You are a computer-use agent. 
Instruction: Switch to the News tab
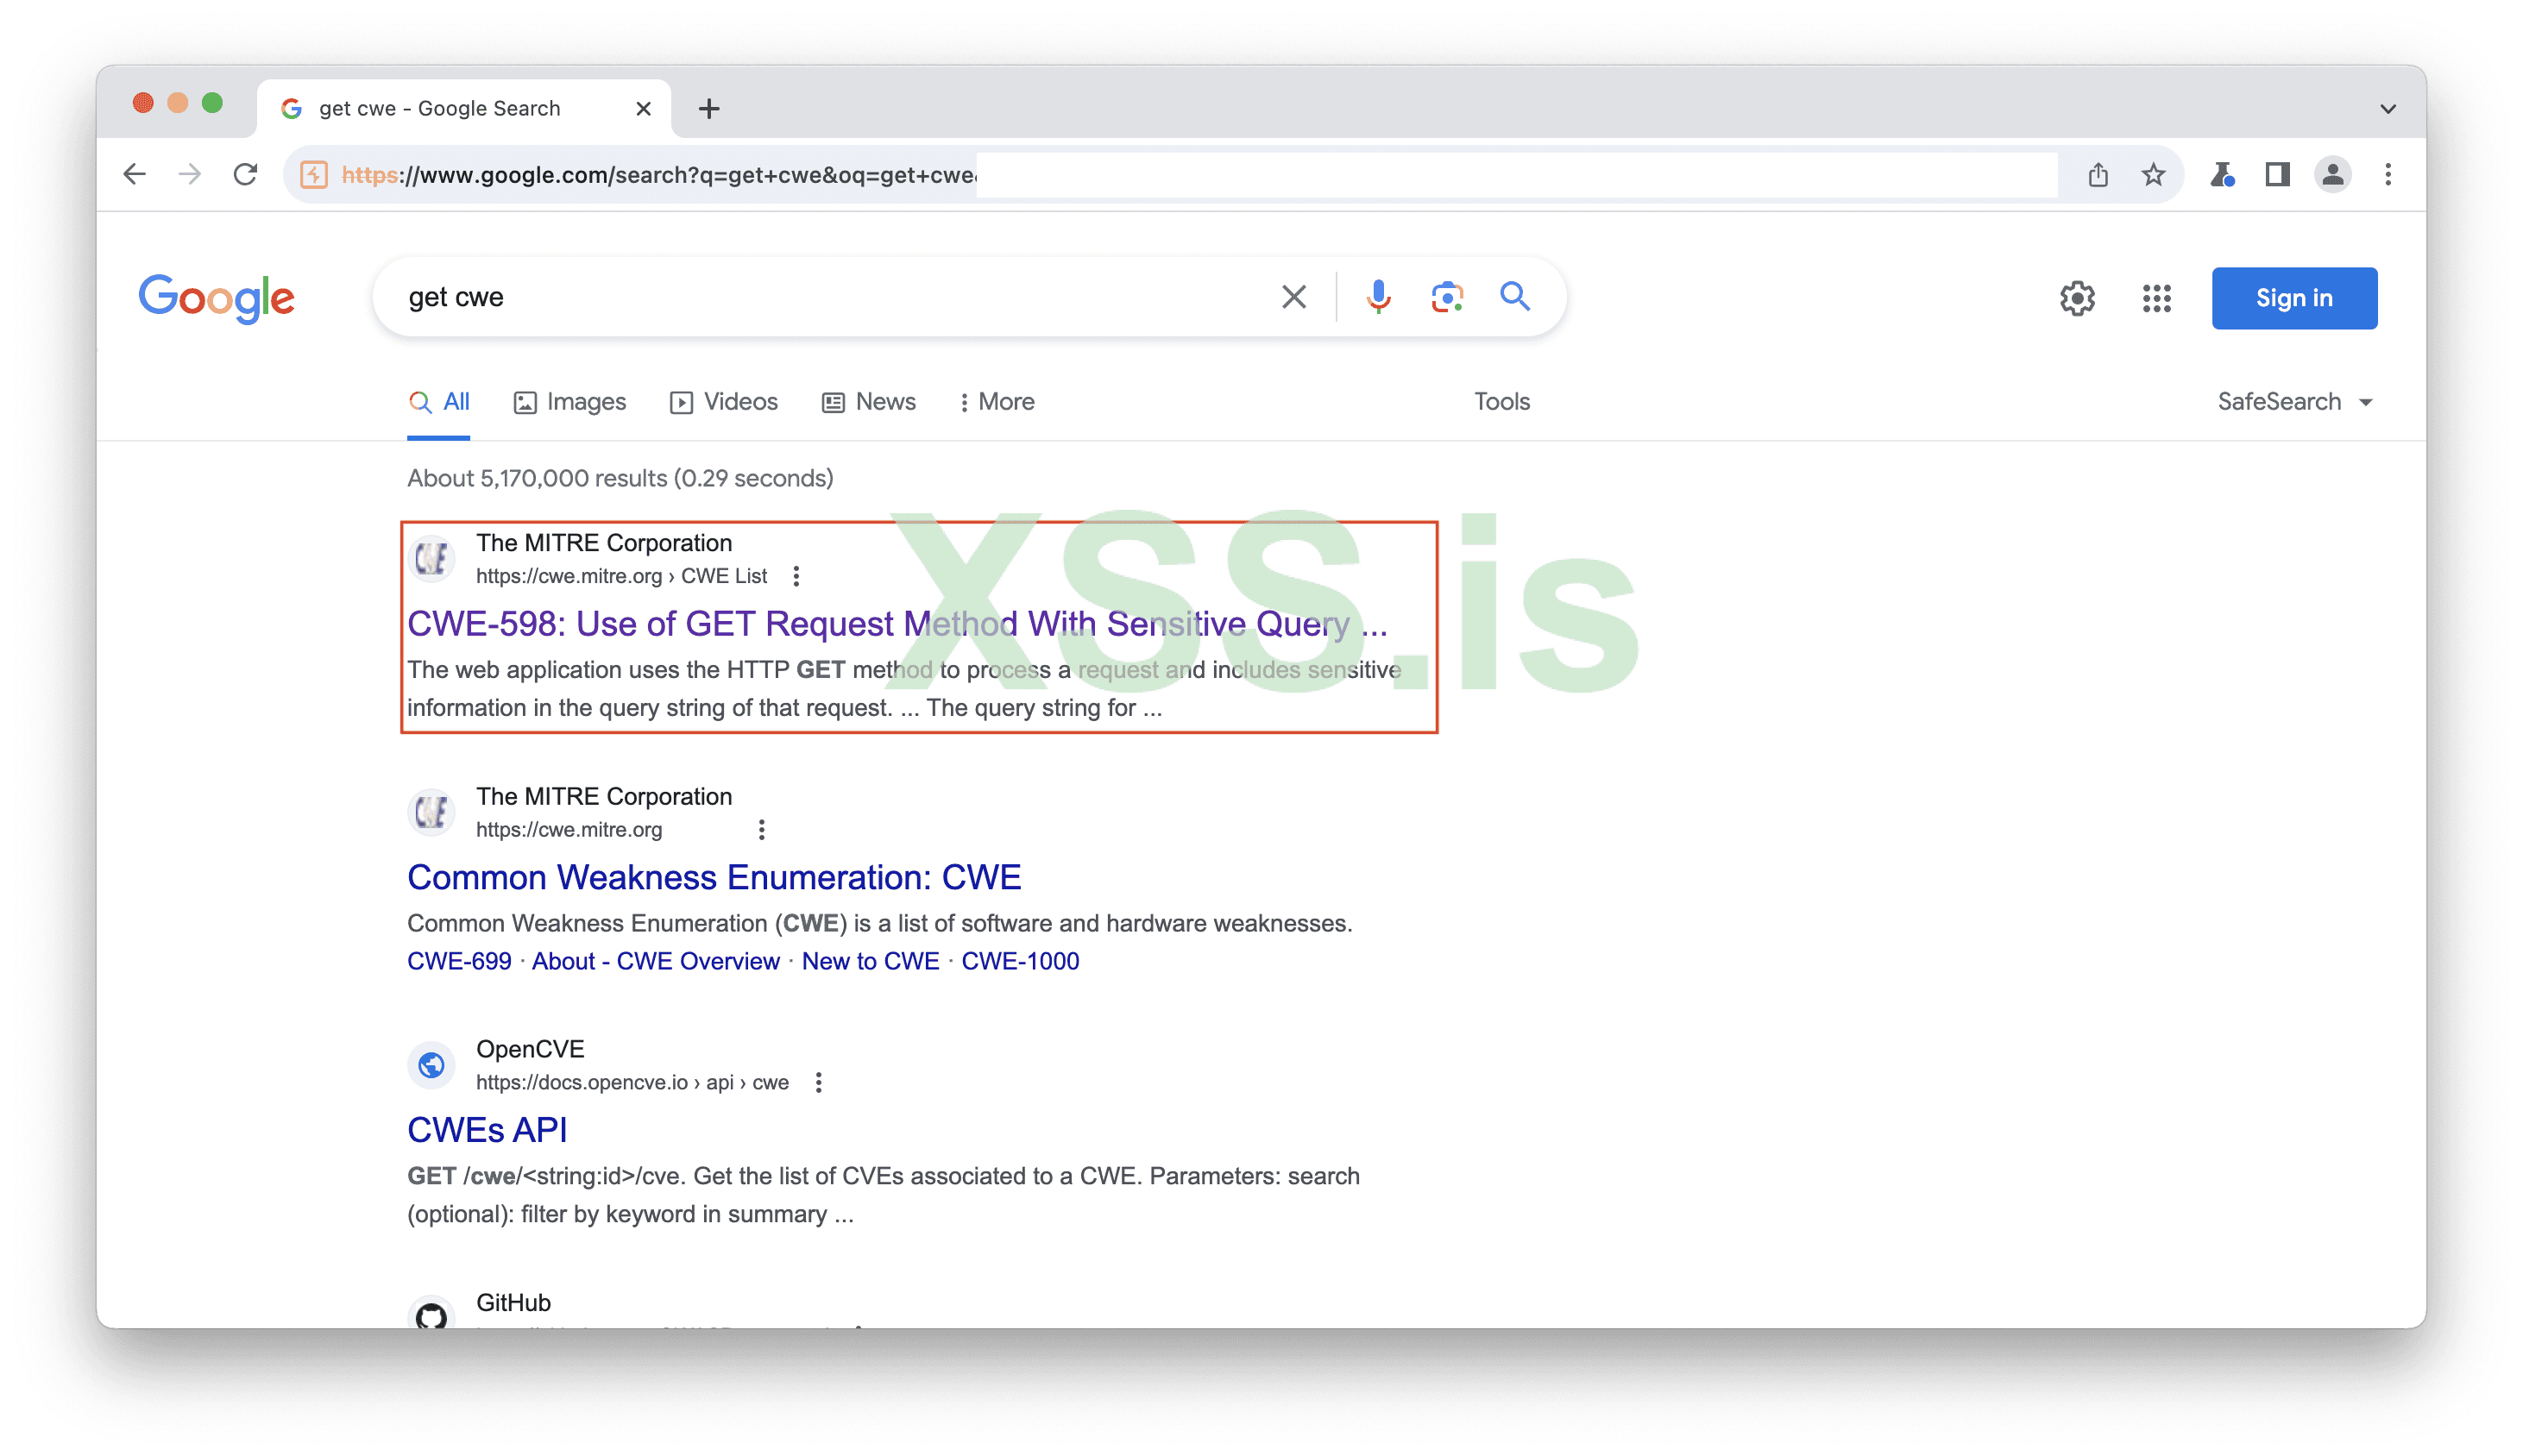pos(868,402)
